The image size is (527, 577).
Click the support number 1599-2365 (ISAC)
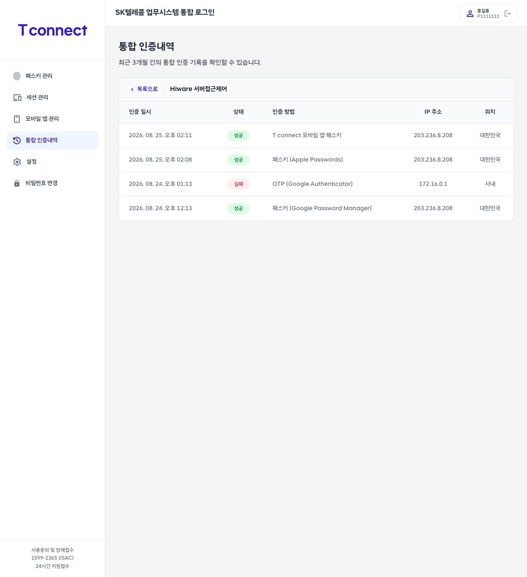pos(53,558)
